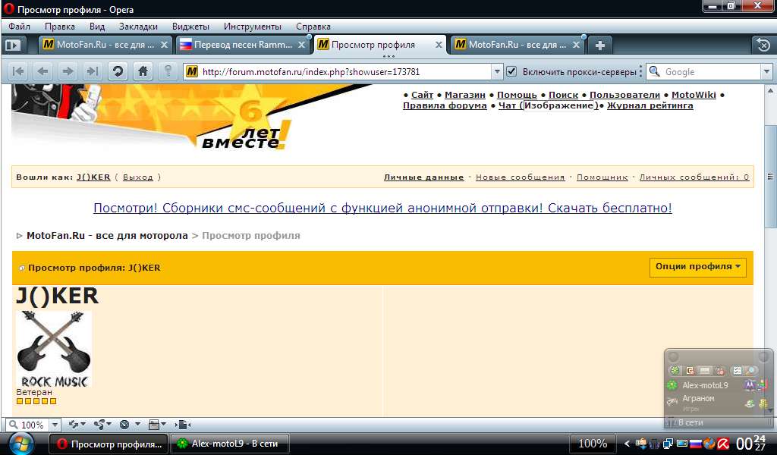
Task: Open the Windows Start orb
Action: 20,443
